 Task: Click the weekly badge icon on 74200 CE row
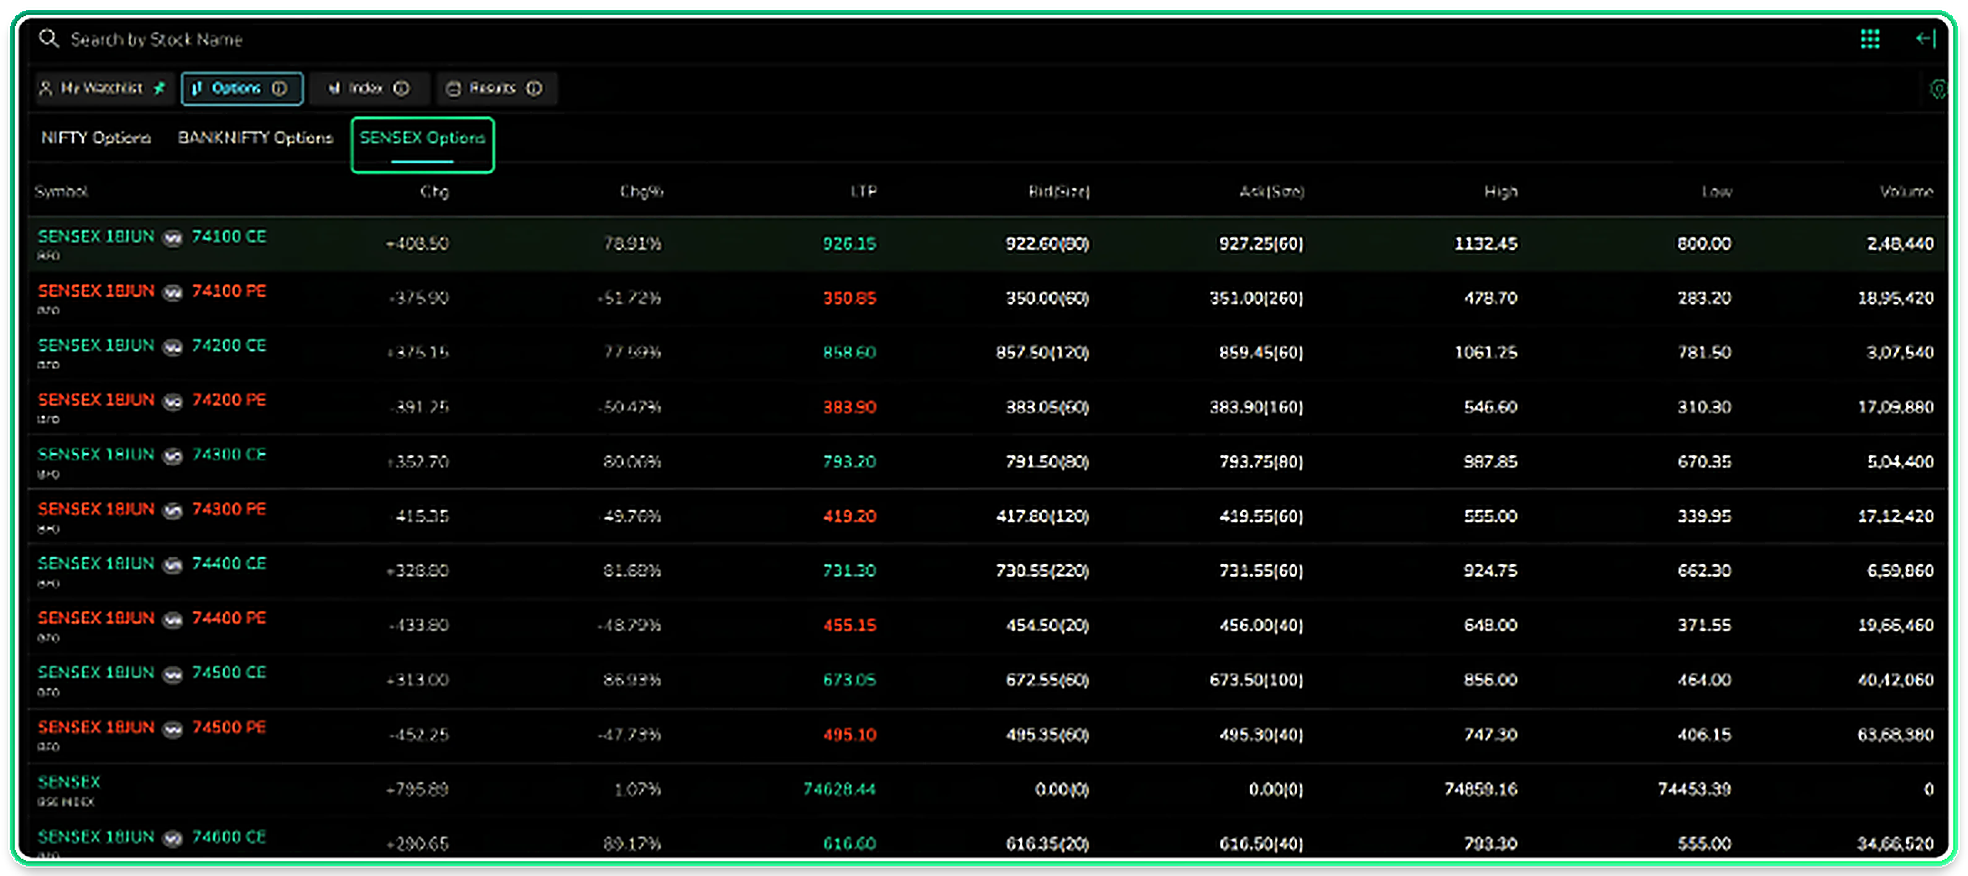(x=173, y=346)
